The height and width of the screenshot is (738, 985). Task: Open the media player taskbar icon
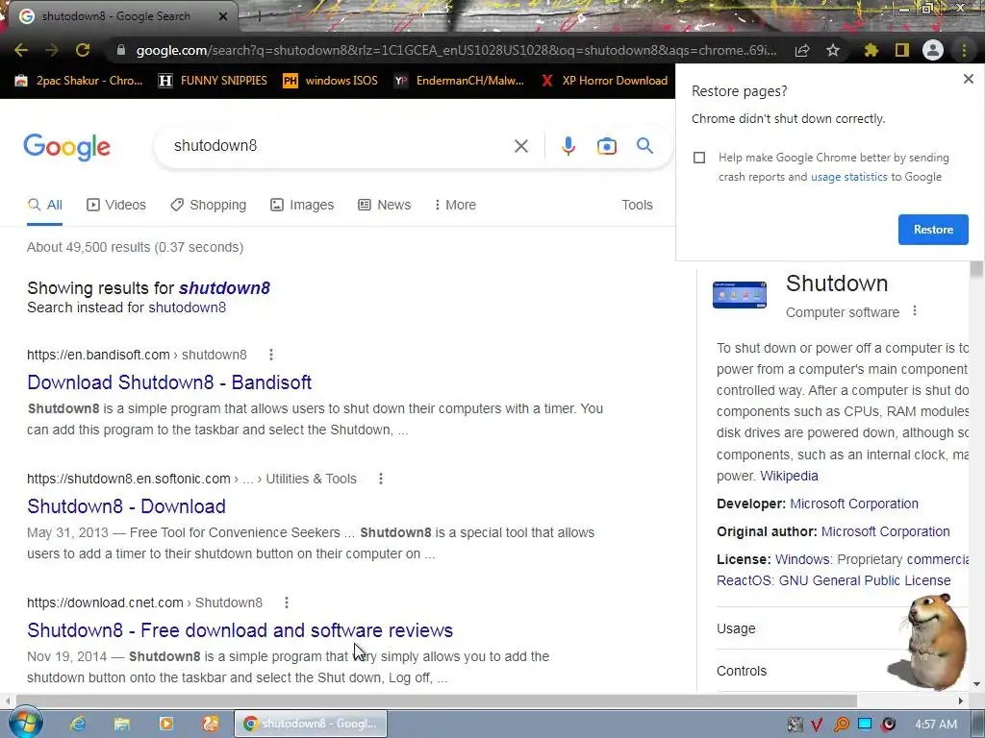[x=165, y=724]
